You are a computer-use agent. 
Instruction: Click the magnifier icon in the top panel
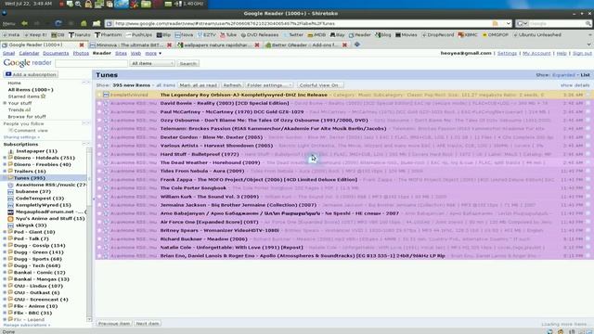click(x=78, y=4)
